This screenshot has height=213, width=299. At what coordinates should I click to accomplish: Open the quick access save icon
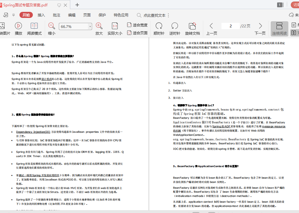click(5, 15)
